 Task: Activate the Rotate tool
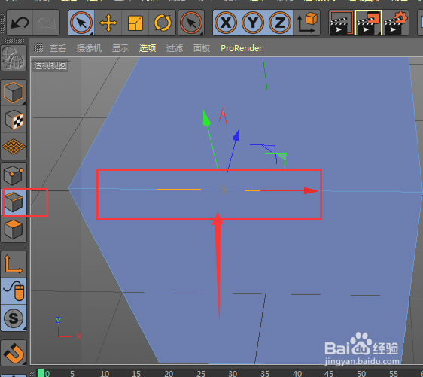(x=162, y=23)
